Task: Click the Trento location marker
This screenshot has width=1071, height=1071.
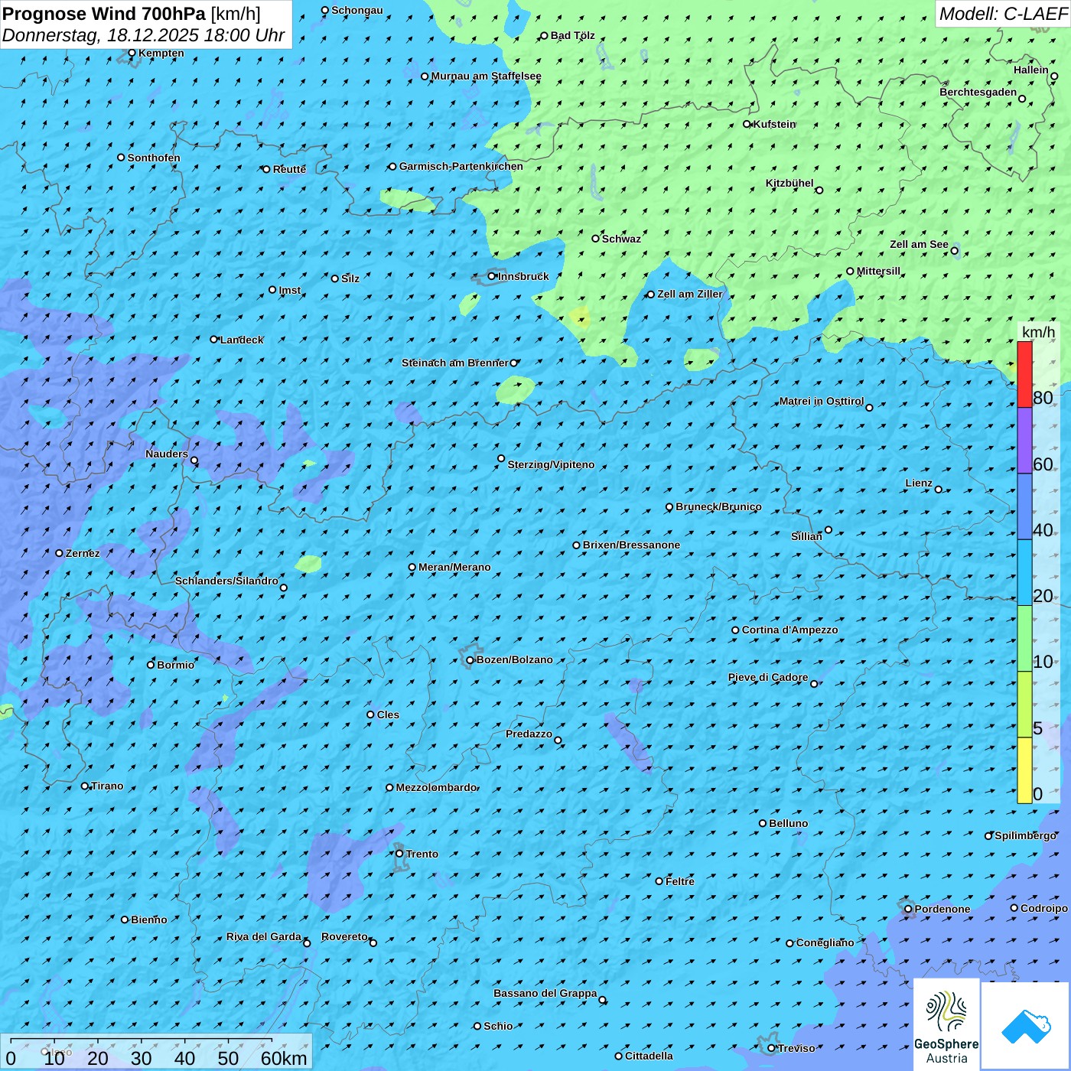Action: (x=399, y=854)
